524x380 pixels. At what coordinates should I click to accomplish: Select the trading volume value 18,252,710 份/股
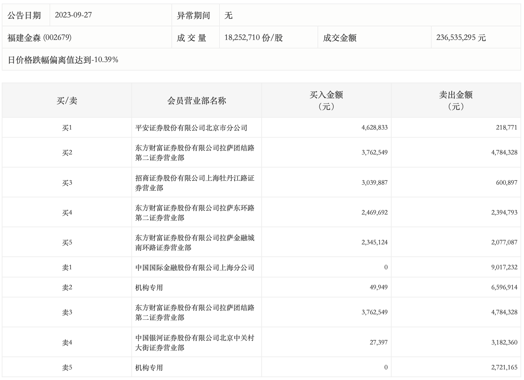(x=253, y=38)
